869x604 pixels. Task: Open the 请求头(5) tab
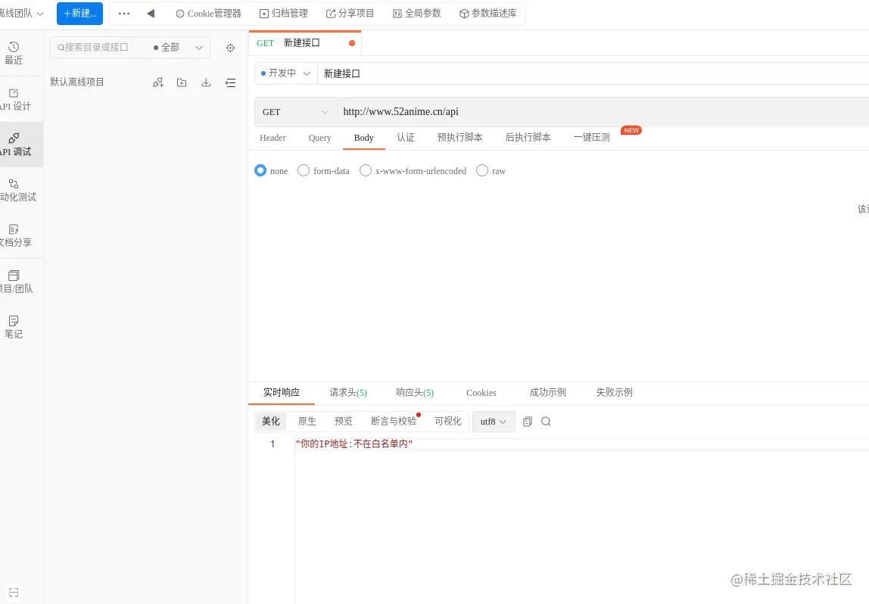(x=348, y=392)
